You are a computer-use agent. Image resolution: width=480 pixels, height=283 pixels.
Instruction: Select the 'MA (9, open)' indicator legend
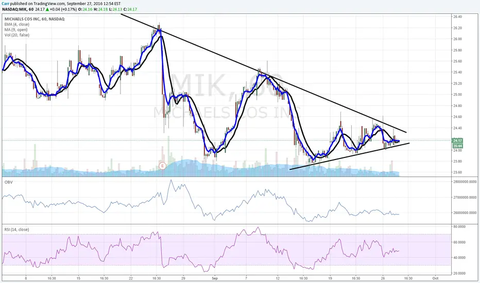[x=16, y=30]
